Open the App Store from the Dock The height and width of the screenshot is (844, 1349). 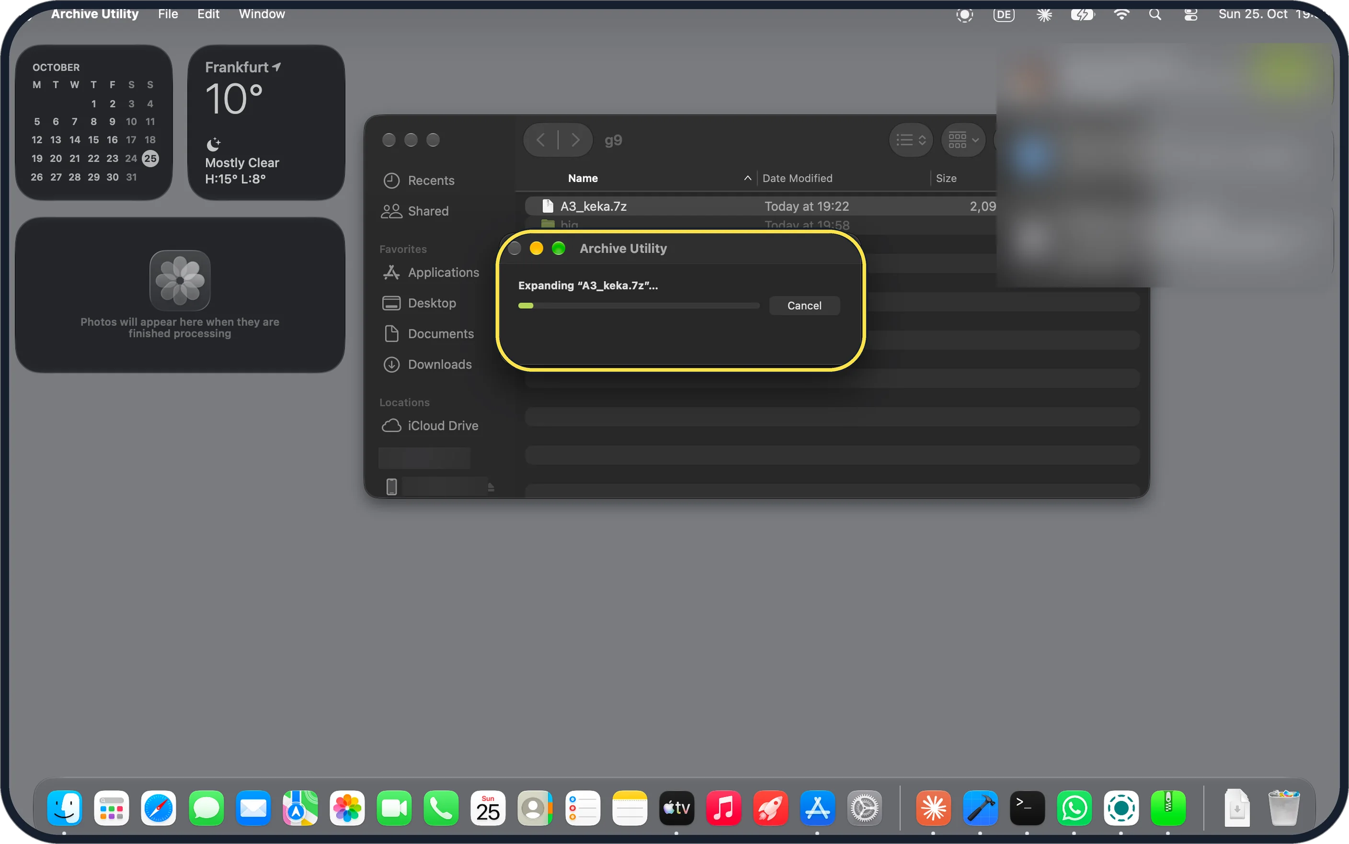[817, 808]
